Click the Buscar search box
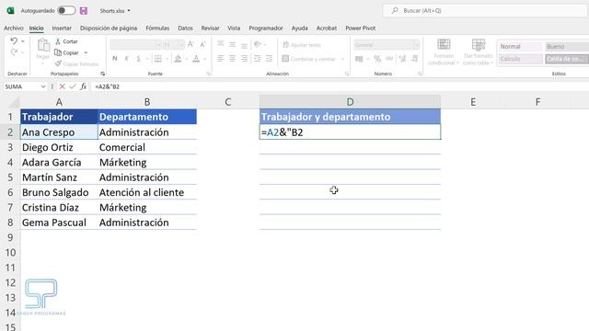The width and height of the screenshot is (589, 331). (x=485, y=10)
